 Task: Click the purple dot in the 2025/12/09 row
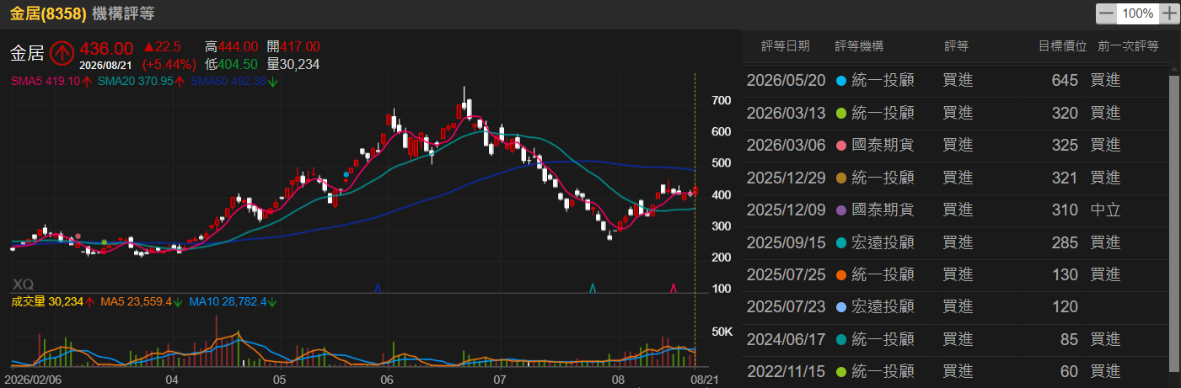pyautogui.click(x=840, y=210)
